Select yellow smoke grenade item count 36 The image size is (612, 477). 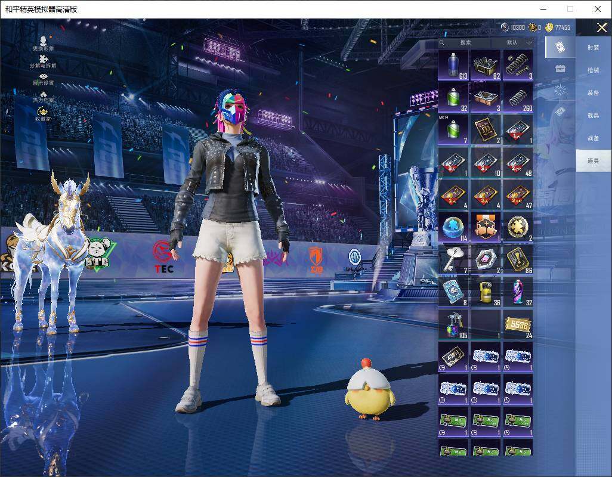(486, 292)
